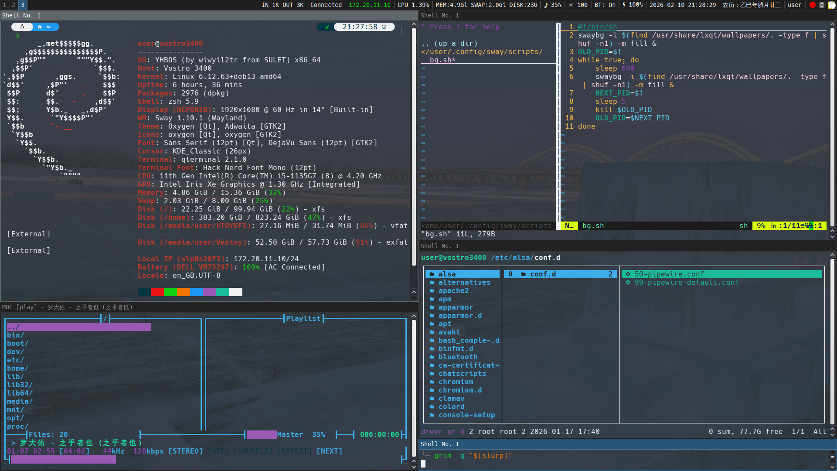Open the etc/ directory in MOC browser
Viewport: 837px width, 471px height.
(15, 360)
